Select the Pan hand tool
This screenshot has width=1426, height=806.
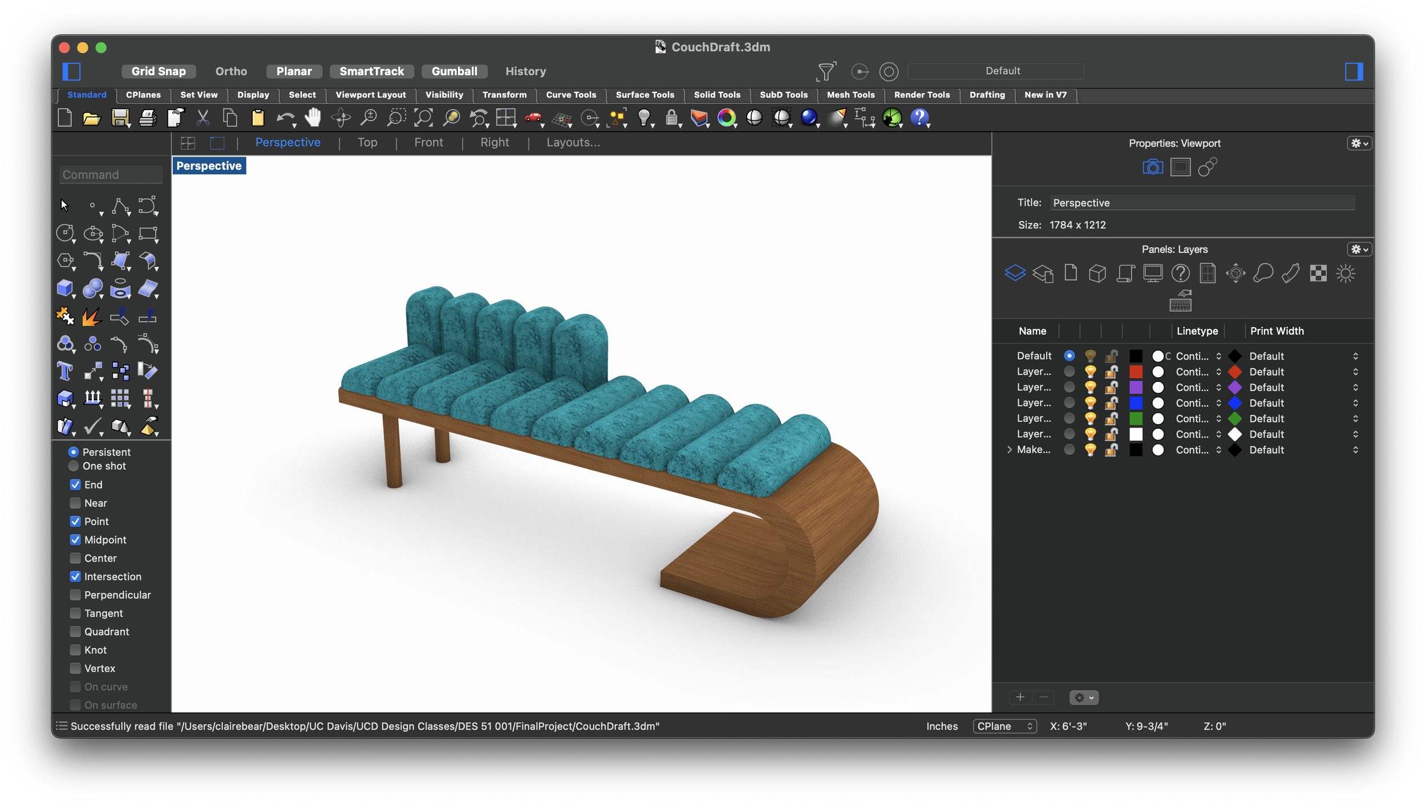(x=313, y=117)
